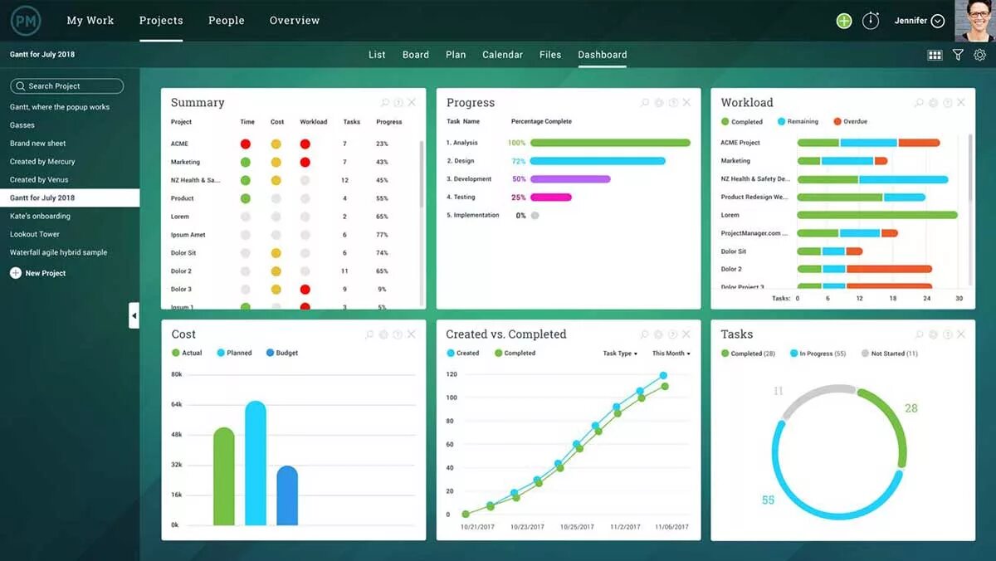This screenshot has width=996, height=561.
Task: Open the filter funnel icon
Action: (958, 55)
